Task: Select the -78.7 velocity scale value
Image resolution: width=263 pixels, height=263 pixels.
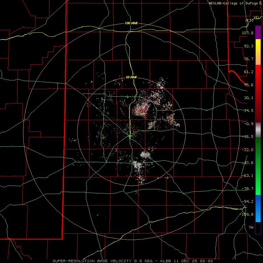Action: tap(248, 189)
